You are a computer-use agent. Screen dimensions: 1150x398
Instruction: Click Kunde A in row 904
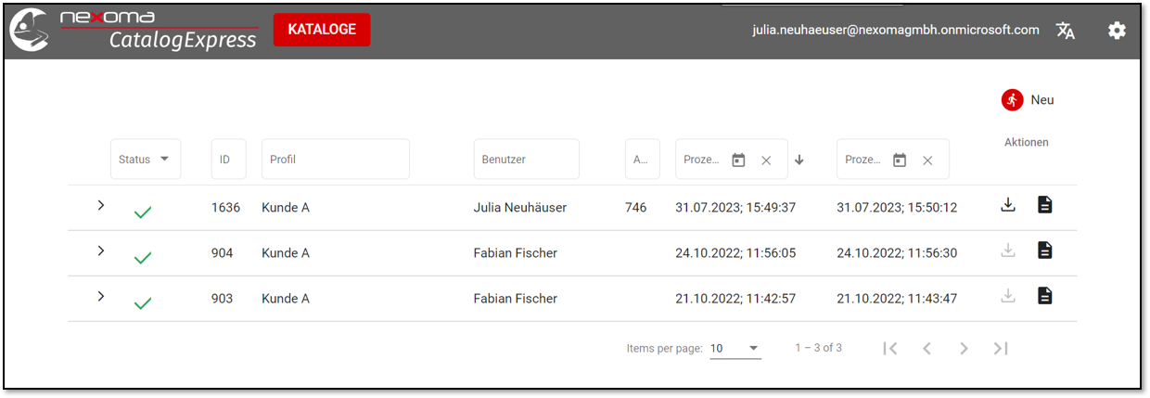point(286,253)
